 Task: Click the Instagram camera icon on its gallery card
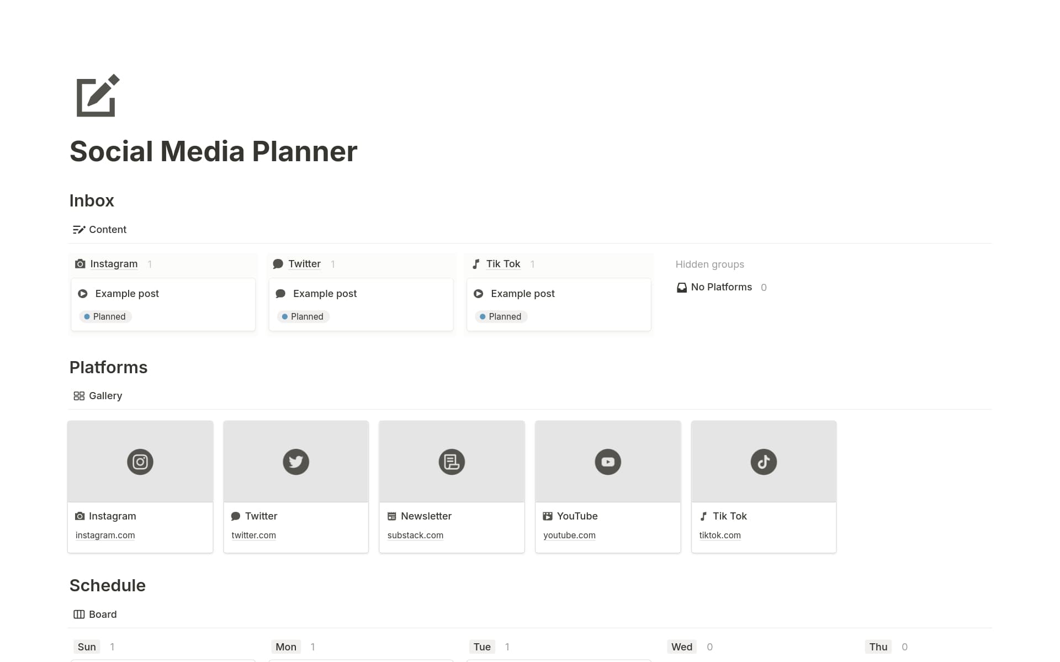(140, 462)
